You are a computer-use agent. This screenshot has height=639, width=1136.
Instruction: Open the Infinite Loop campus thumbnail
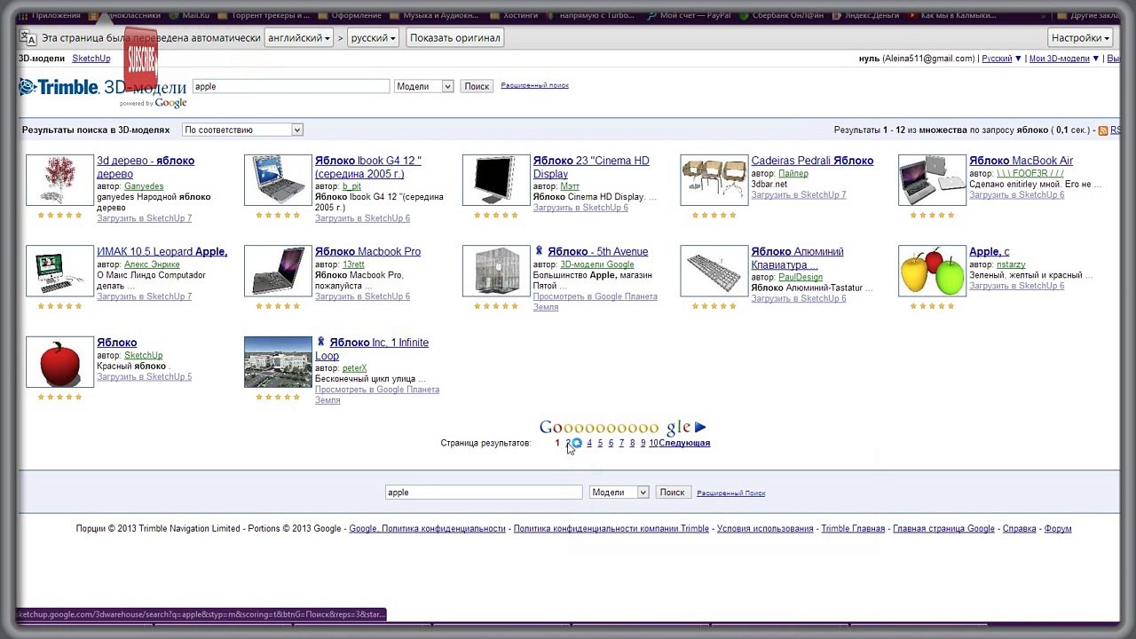click(x=278, y=362)
